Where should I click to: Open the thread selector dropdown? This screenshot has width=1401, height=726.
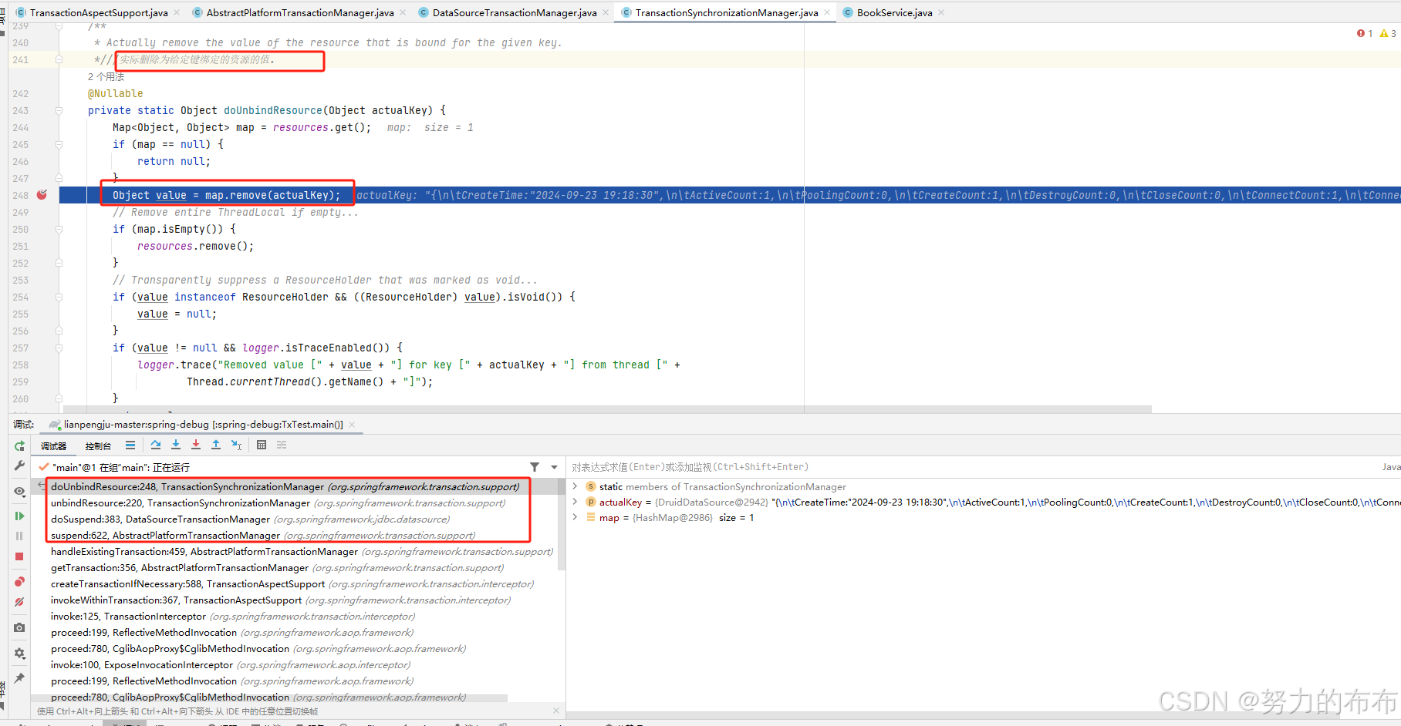pos(554,467)
